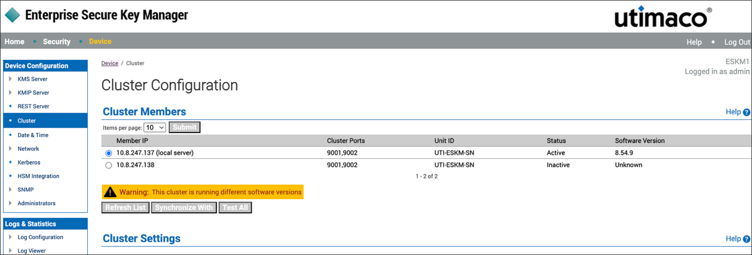Expand the Log Viewer arrow

click(x=11, y=251)
